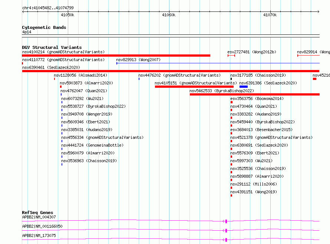Open the nsv829913 Wong2007 variant label
Image resolution: width=330 pixels, height=244 pixels.
coord(138,60)
